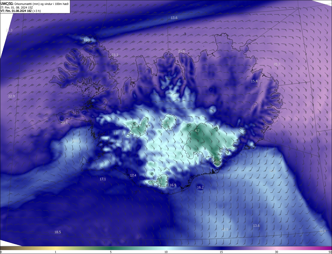Image resolution: width=332 pixels, height=254 pixels.
Task: Click the 18.5 value on the map
Action: (x=58, y=232)
